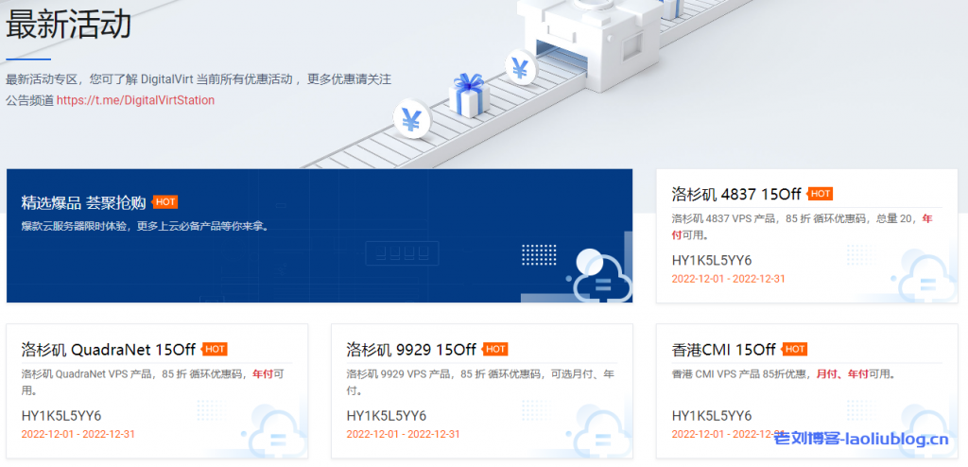Viewport: 968px width, 467px height.
Task: Click description text of 洛杉矶 9929 card
Action: pyautogui.click(x=480, y=382)
